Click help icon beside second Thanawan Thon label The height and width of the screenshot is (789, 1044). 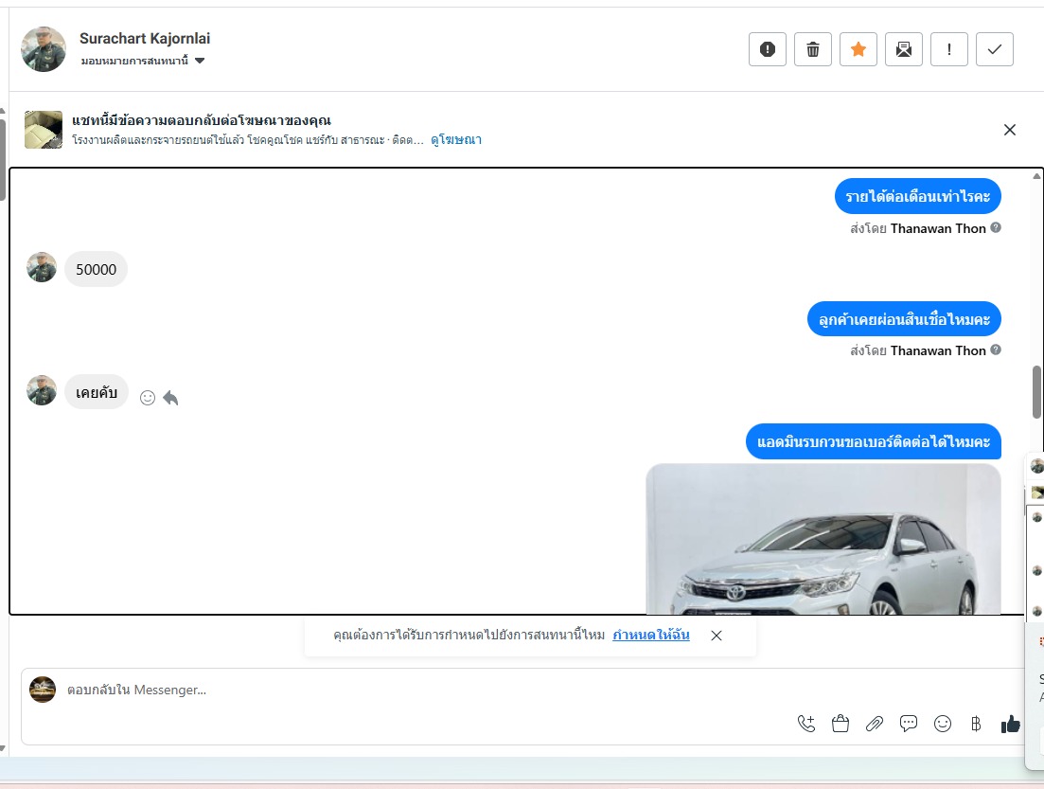click(996, 350)
